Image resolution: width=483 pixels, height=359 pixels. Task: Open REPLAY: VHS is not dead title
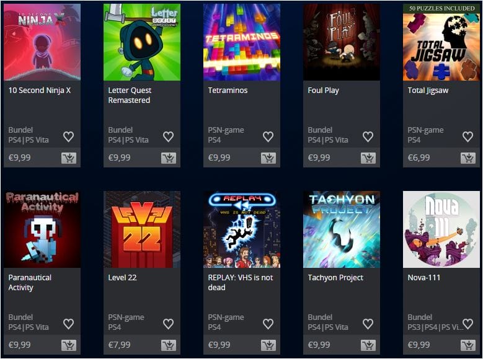(241, 282)
